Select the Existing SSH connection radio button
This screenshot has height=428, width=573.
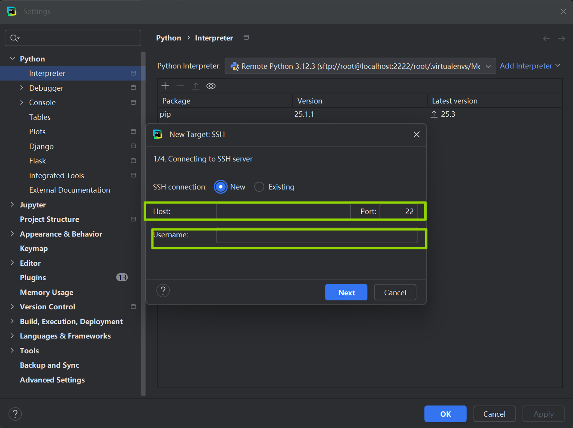(x=259, y=187)
